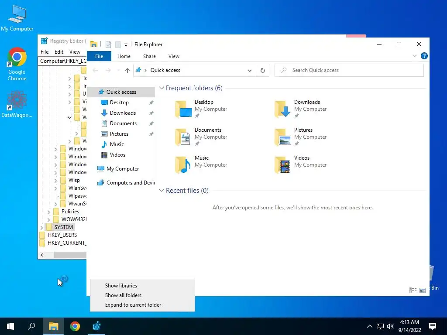Select the Music folder icon in Frequent folders
This screenshot has width=447, height=335.
point(183,164)
